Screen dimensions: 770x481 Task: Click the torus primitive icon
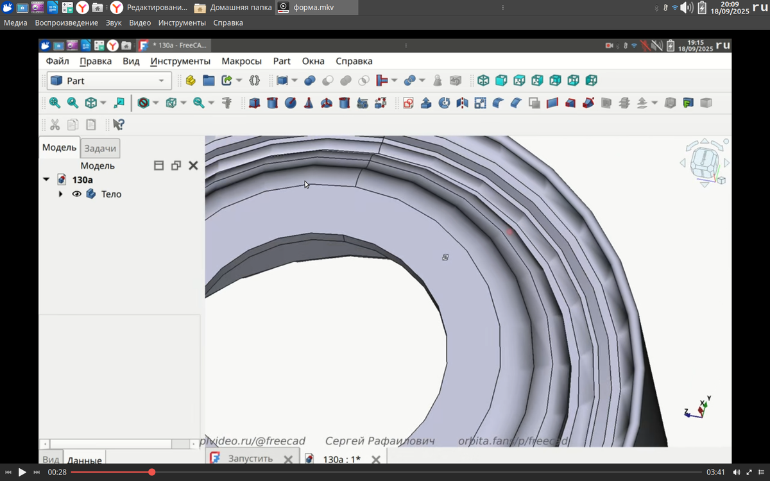pos(327,103)
